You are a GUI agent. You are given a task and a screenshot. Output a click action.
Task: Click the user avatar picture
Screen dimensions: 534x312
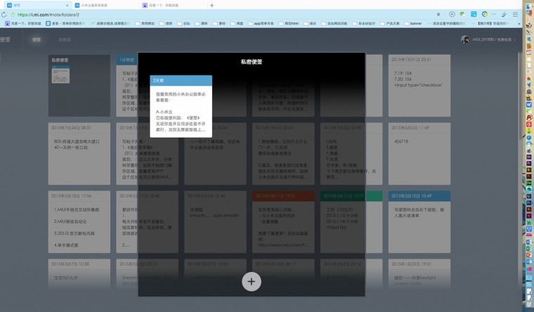tap(465, 39)
